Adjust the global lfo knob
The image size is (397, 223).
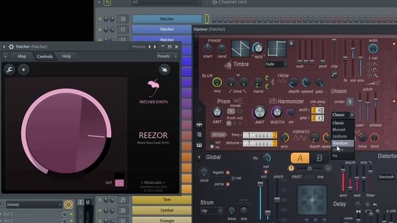(x=266, y=158)
